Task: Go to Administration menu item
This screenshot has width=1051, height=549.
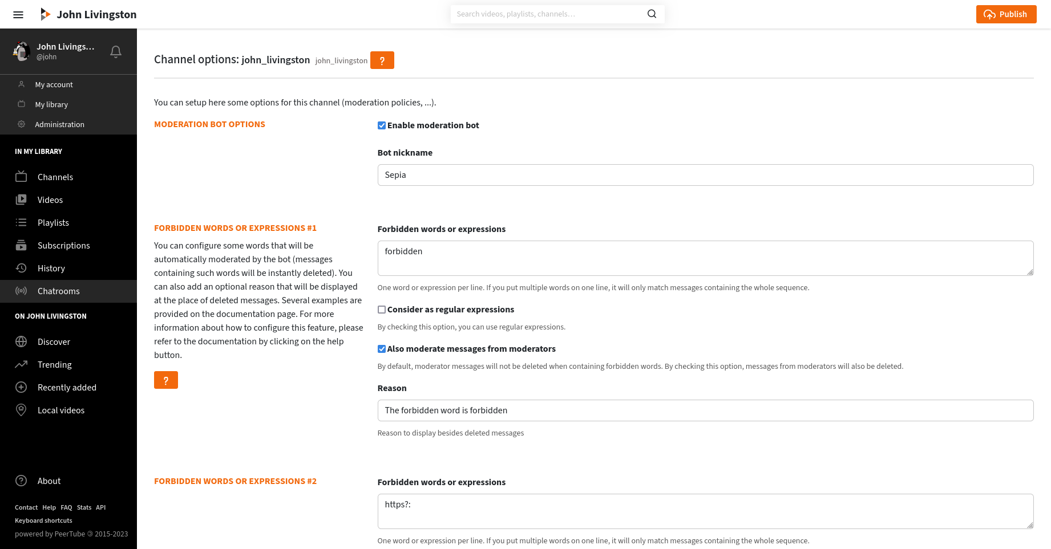Action: pos(59,124)
